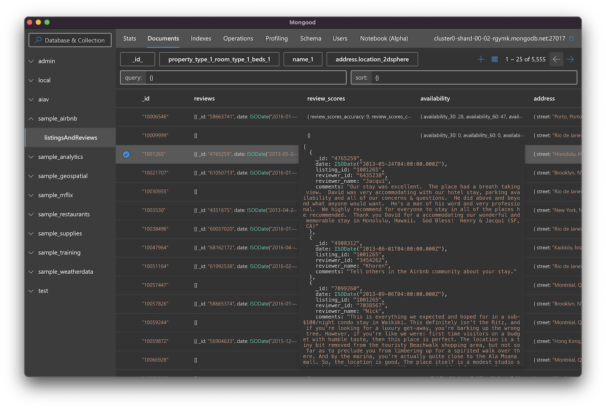Screen dimensions: 606x409
Task: Open the Schema tab
Action: pyautogui.click(x=311, y=38)
